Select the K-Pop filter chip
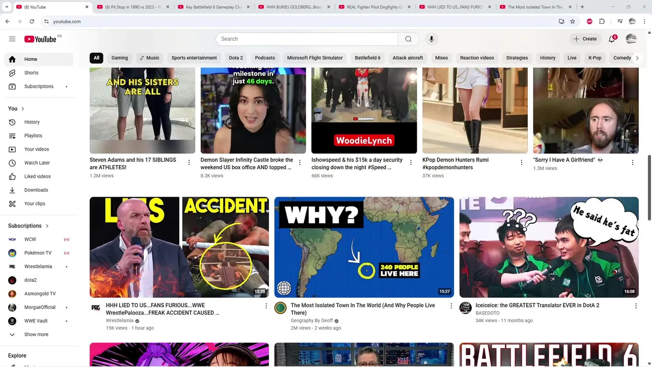This screenshot has width=652, height=367. click(x=595, y=58)
